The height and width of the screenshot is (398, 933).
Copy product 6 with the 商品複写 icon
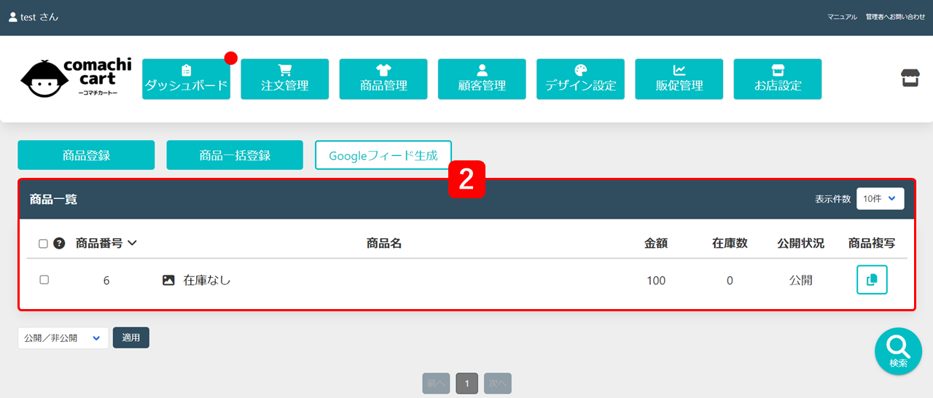(x=872, y=280)
